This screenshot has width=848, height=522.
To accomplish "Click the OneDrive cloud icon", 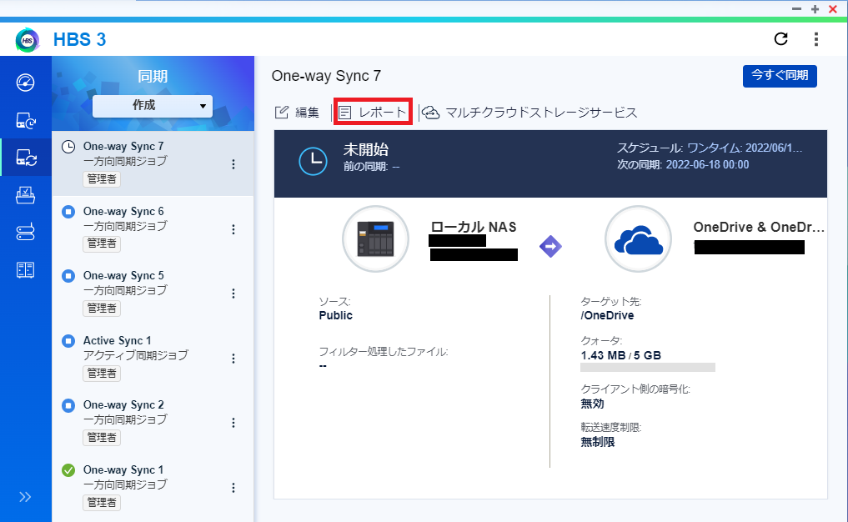I will (x=638, y=238).
